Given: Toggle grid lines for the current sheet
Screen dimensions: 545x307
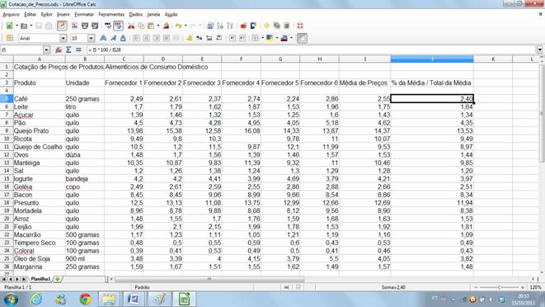Looking at the screenshot, I should 302,38.
